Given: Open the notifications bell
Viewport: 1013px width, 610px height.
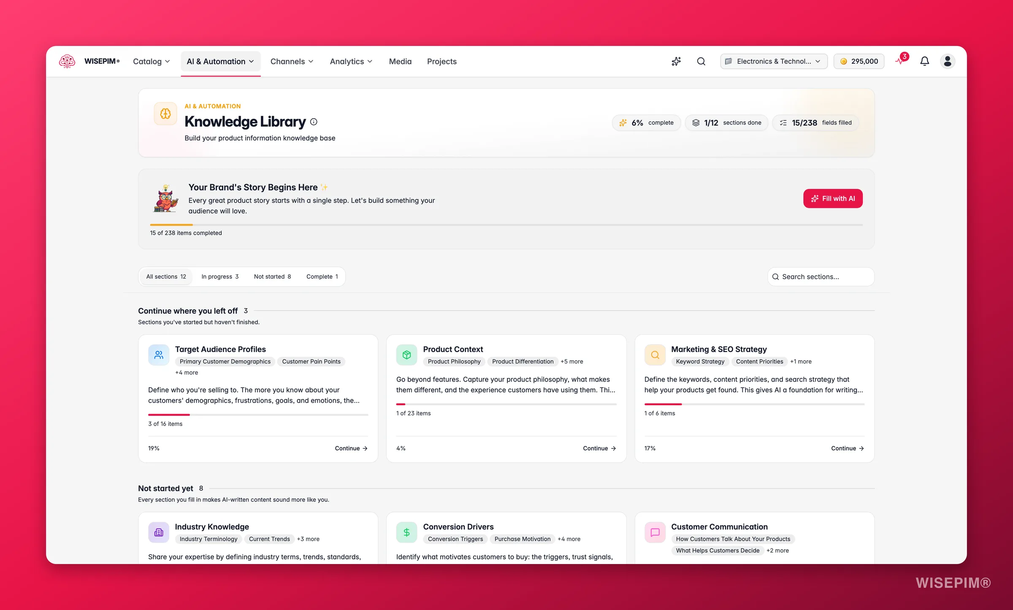Looking at the screenshot, I should [x=925, y=61].
